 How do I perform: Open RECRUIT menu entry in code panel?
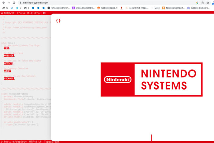pos(9,78)
